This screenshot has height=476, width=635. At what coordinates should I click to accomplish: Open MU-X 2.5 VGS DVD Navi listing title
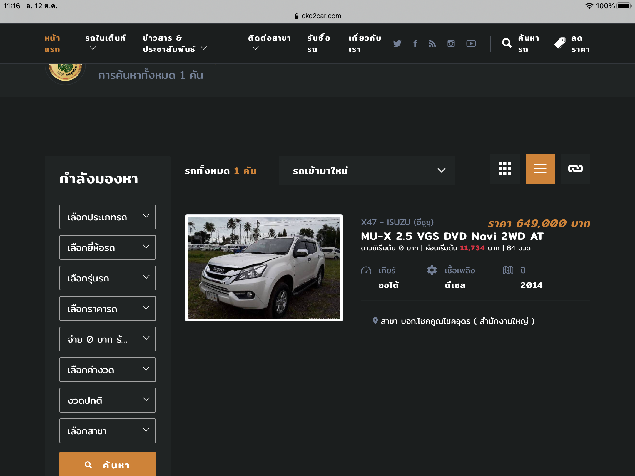pos(452,236)
